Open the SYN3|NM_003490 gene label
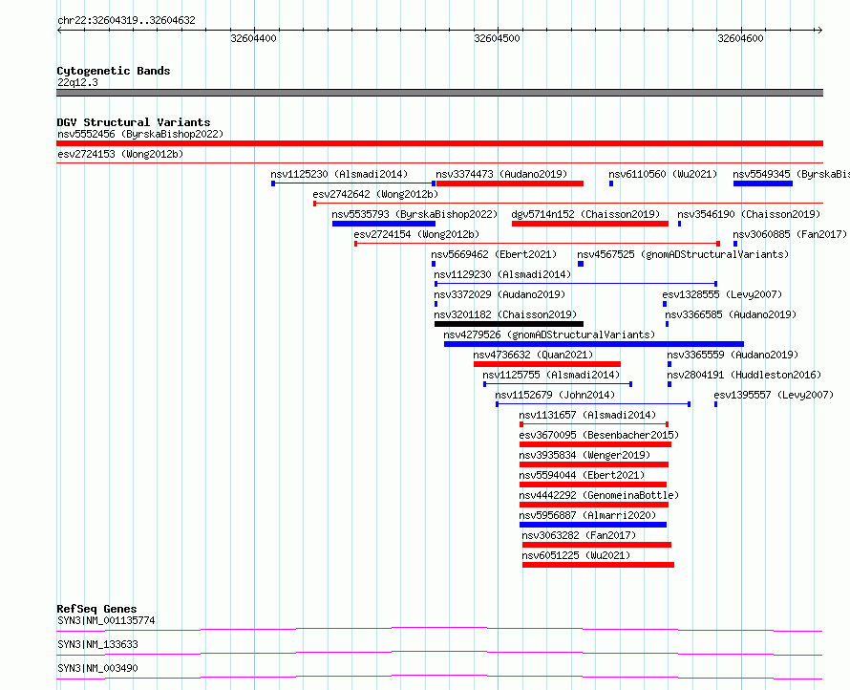 click(97, 668)
